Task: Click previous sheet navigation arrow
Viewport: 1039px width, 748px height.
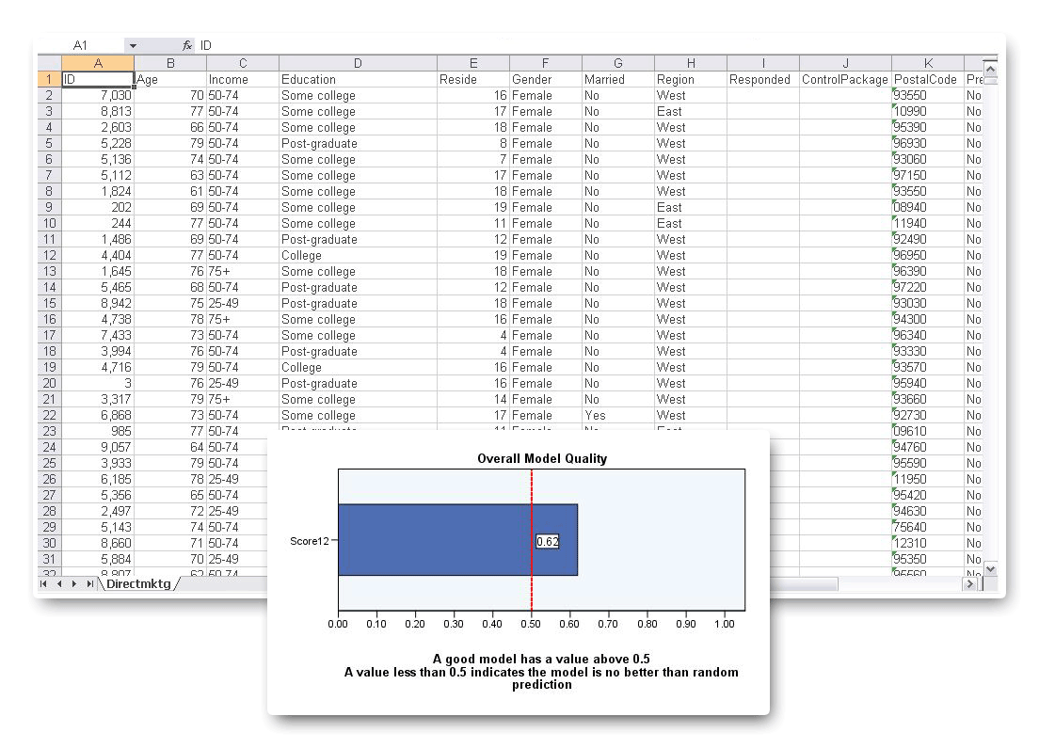Action: (59, 583)
